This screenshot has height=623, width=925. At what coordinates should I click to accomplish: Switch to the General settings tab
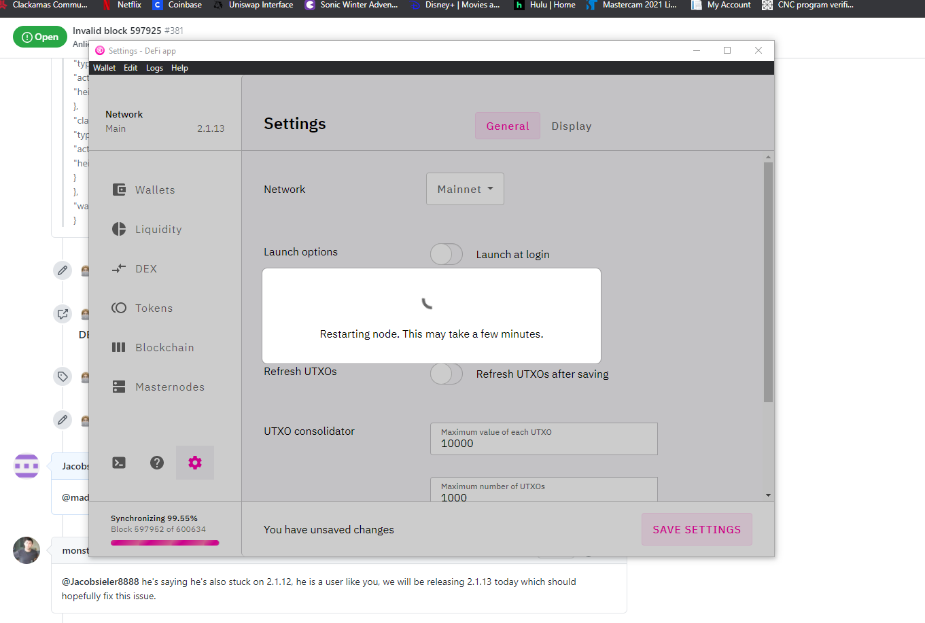(508, 126)
